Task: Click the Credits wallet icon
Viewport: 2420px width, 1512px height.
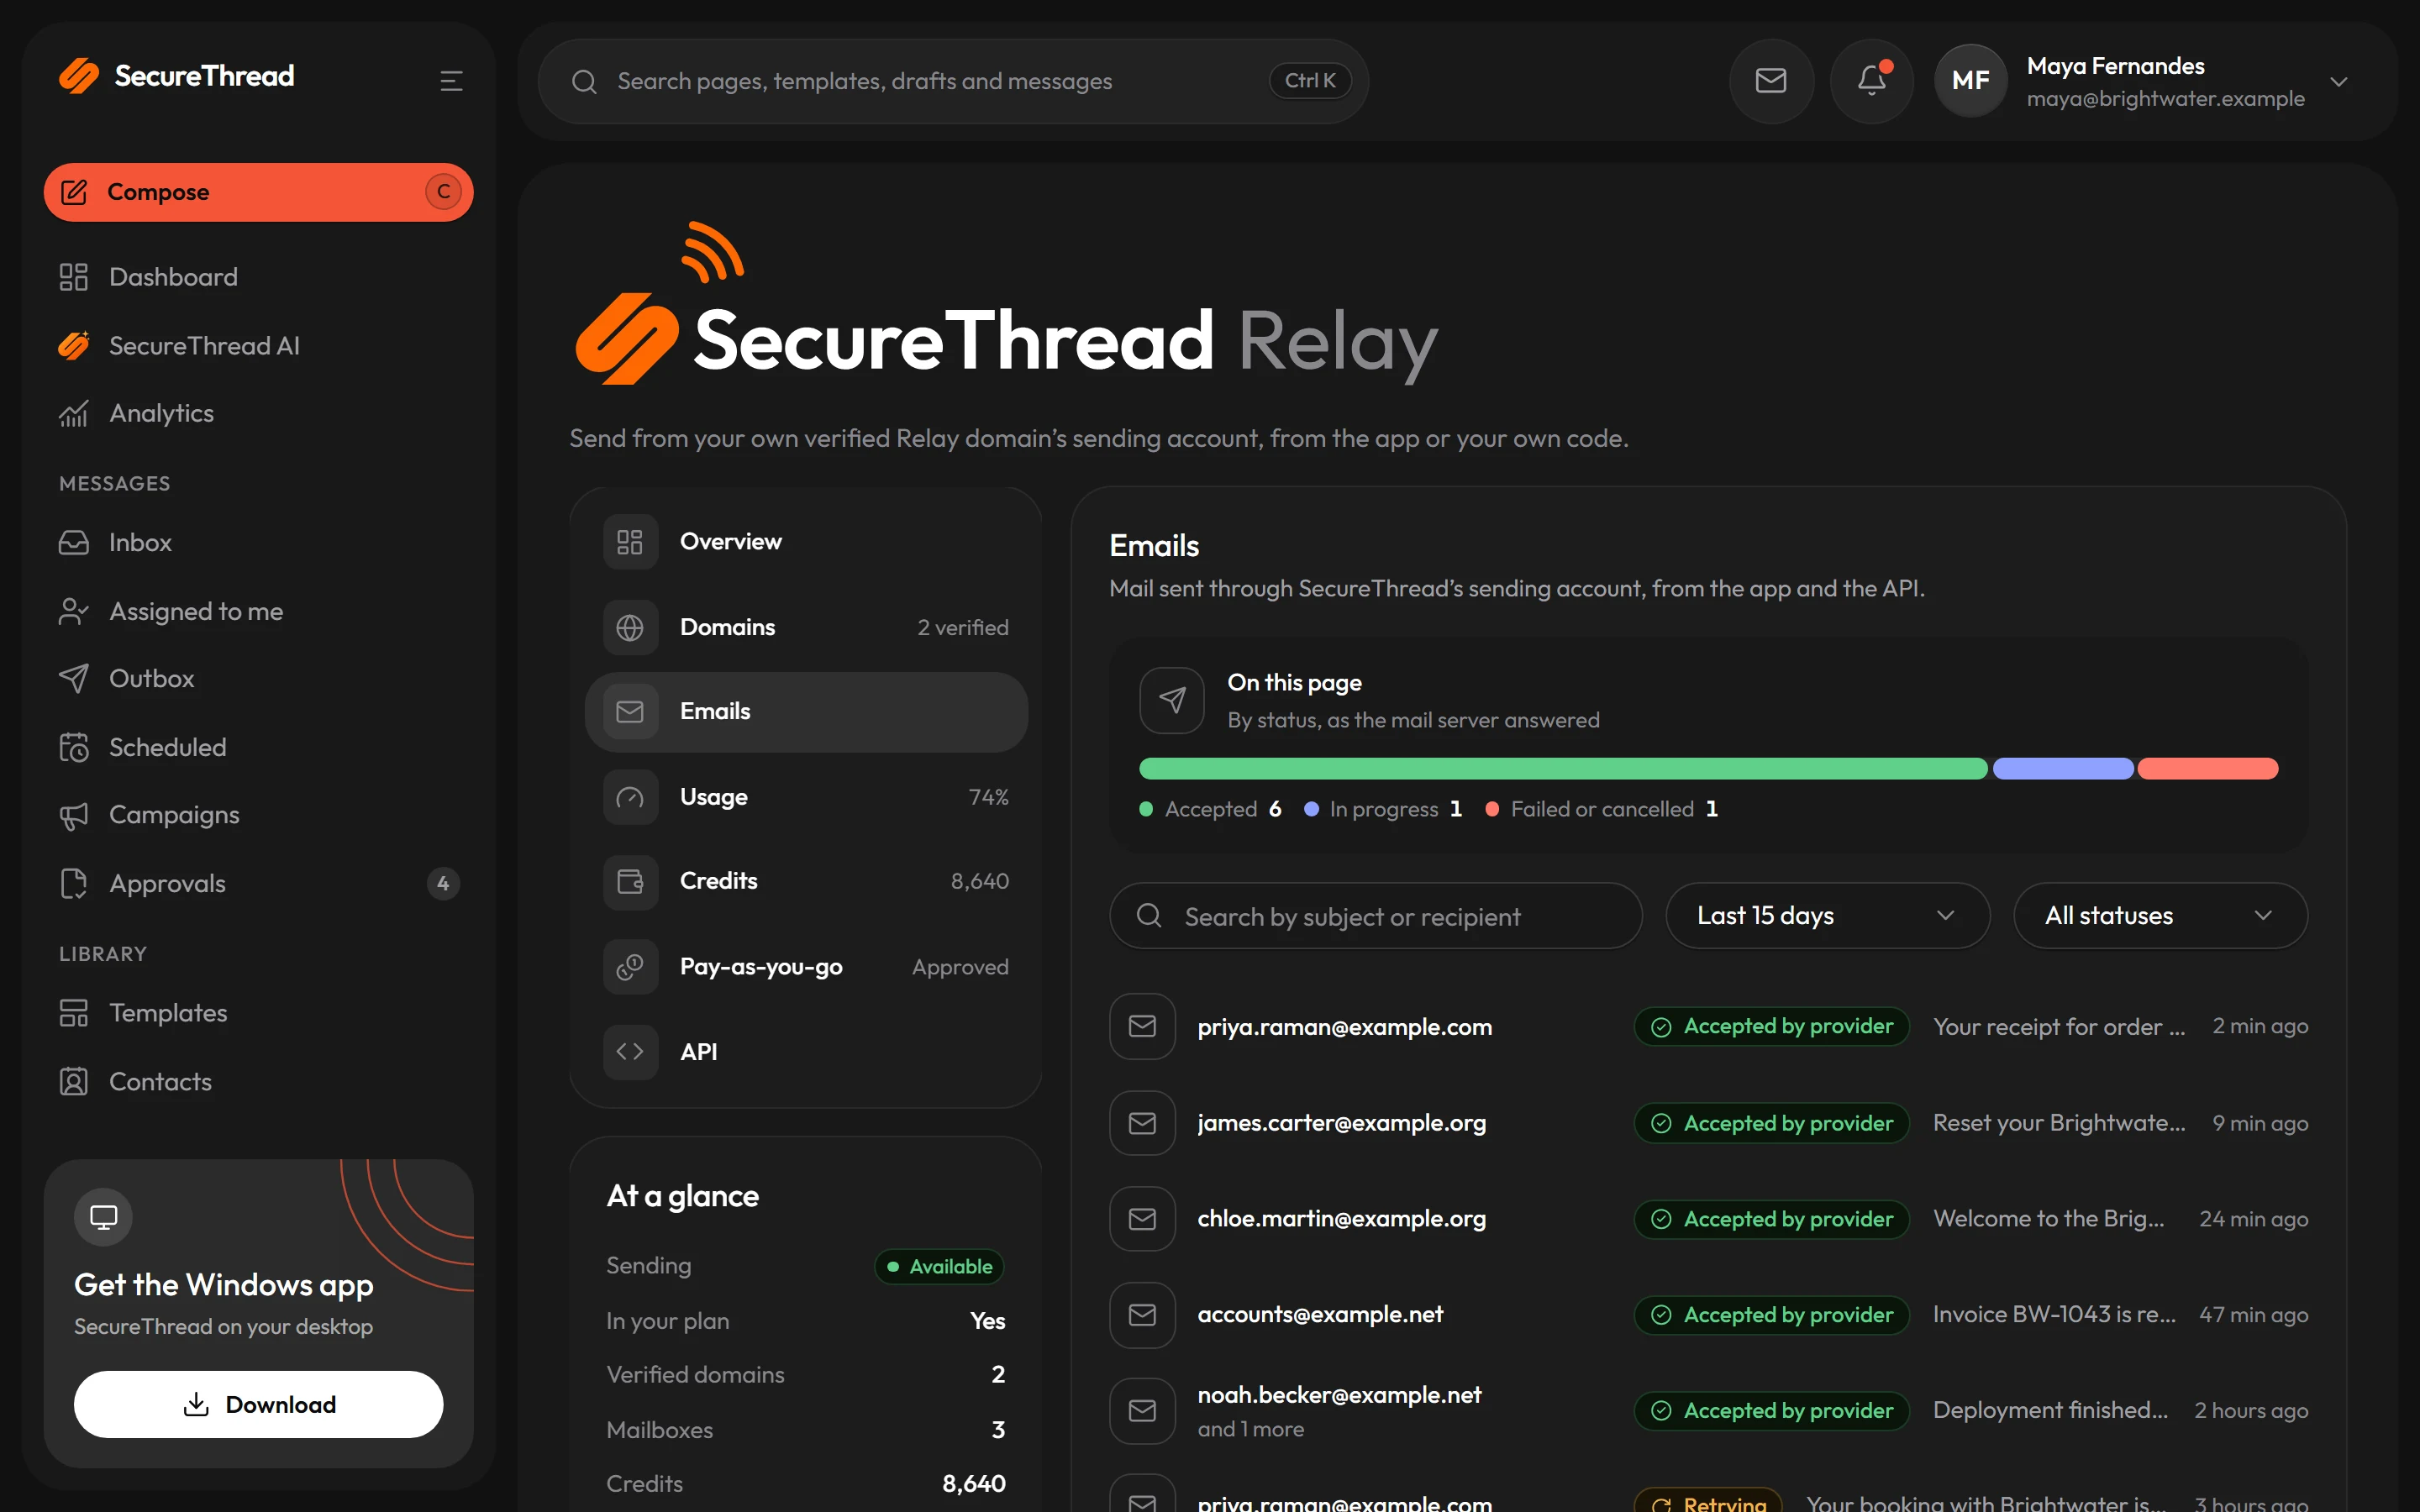Action: (x=630, y=881)
